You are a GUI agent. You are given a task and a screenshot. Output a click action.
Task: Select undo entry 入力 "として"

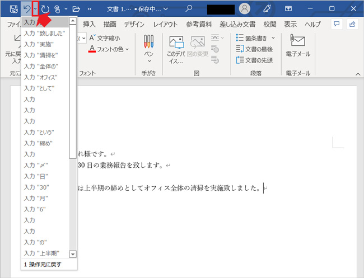(x=45, y=88)
